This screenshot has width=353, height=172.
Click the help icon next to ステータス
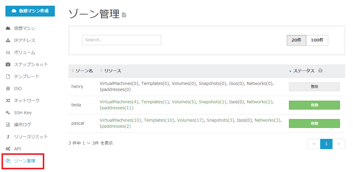pos(320,71)
